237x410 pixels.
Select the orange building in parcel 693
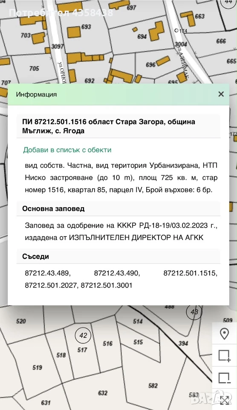click(74, 32)
